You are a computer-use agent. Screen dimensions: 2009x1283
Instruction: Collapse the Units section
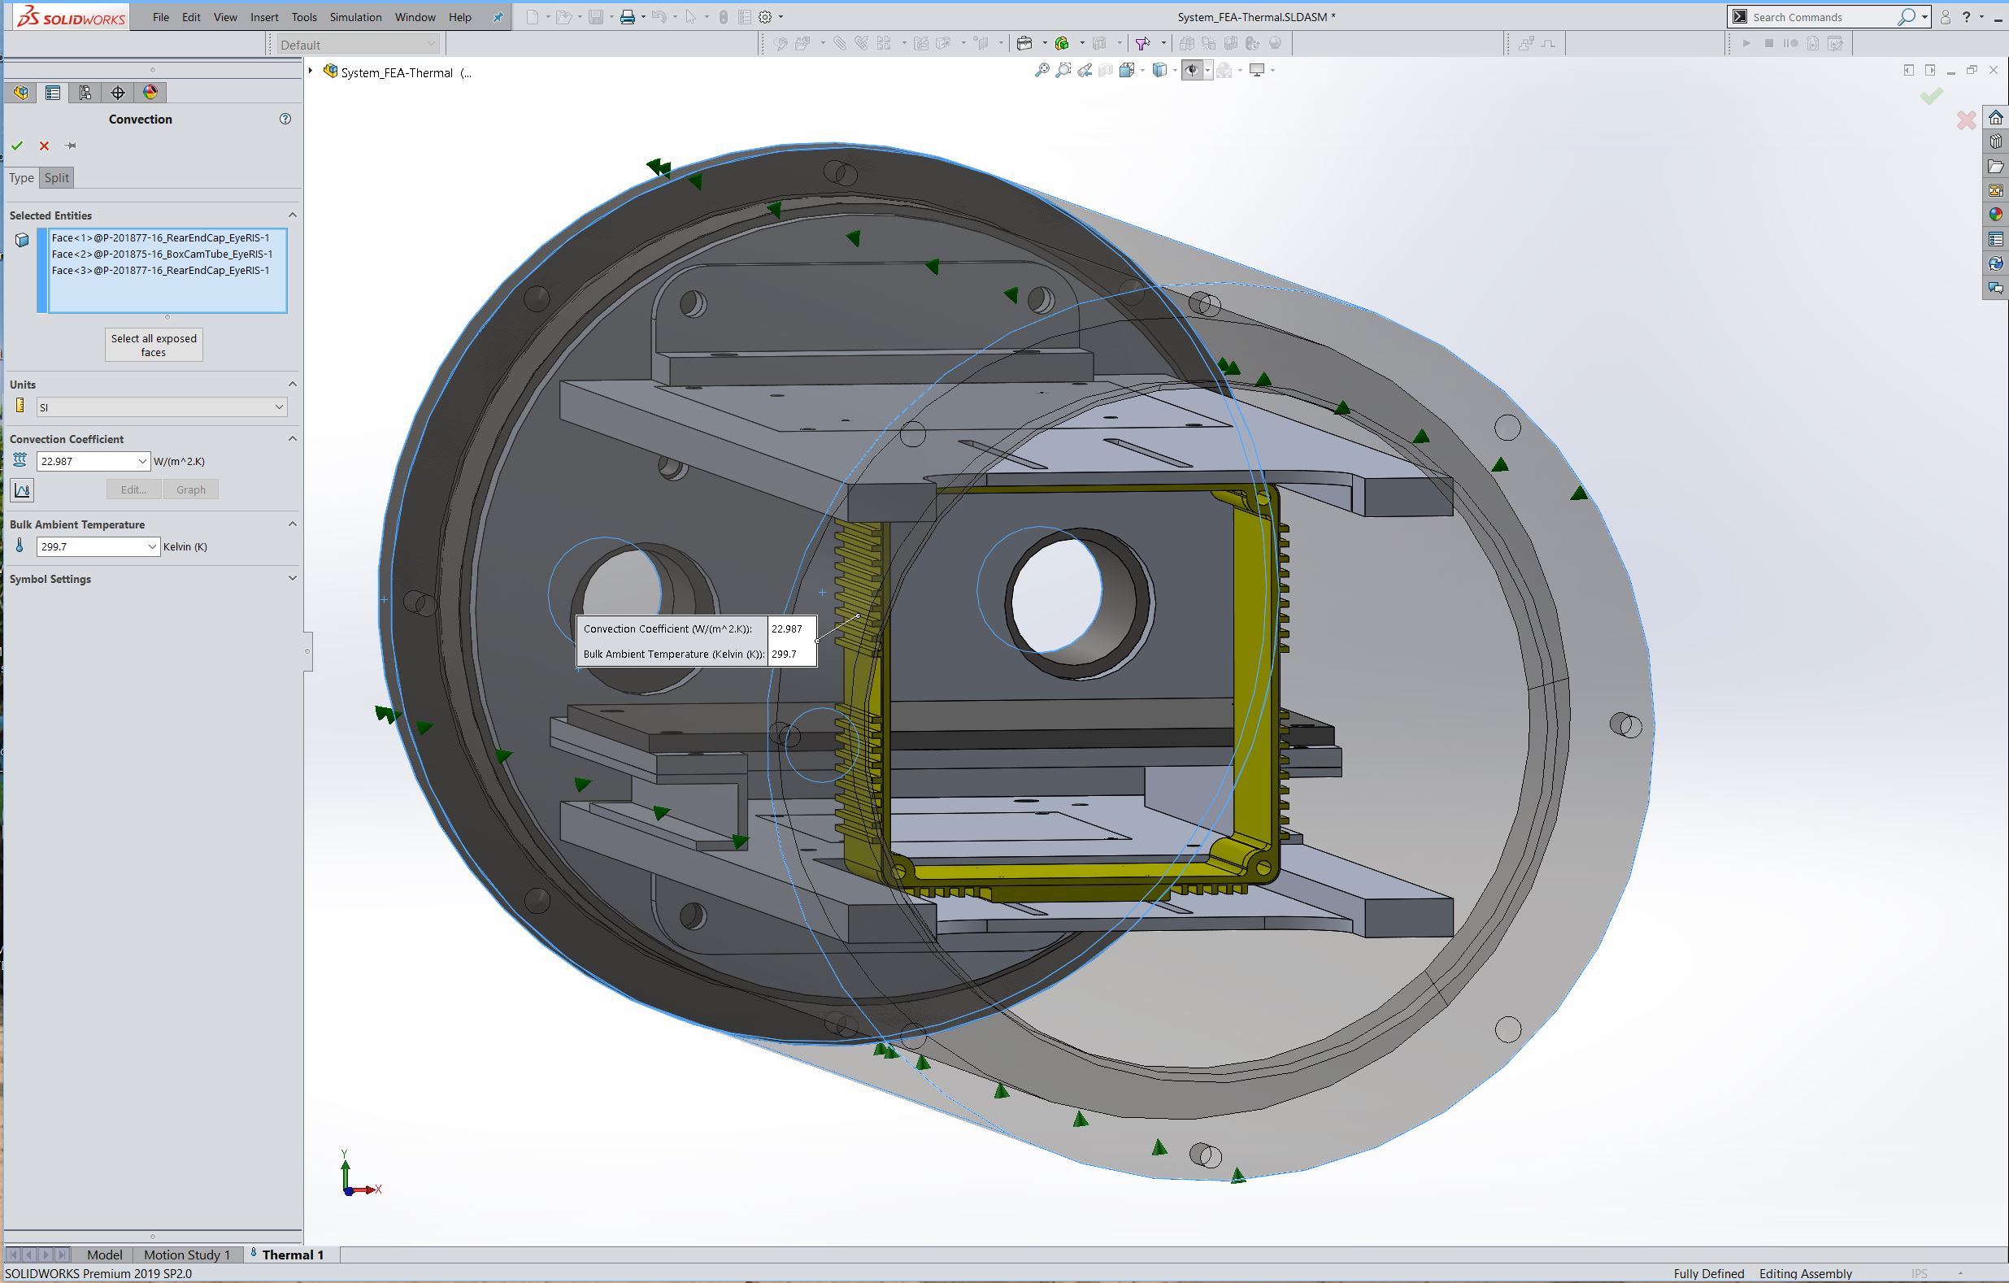point(292,385)
